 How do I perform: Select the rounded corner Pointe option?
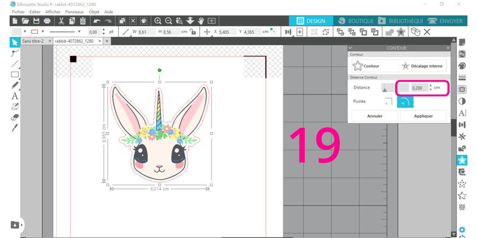[405, 102]
